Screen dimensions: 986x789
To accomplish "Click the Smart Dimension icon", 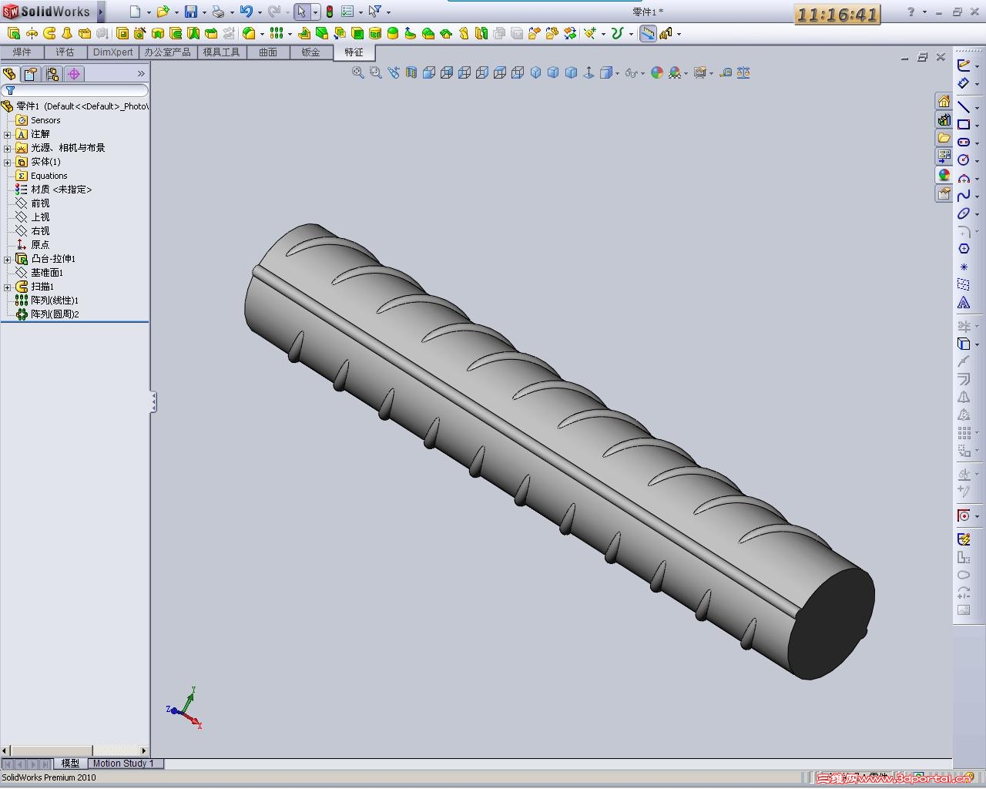I will 964,83.
